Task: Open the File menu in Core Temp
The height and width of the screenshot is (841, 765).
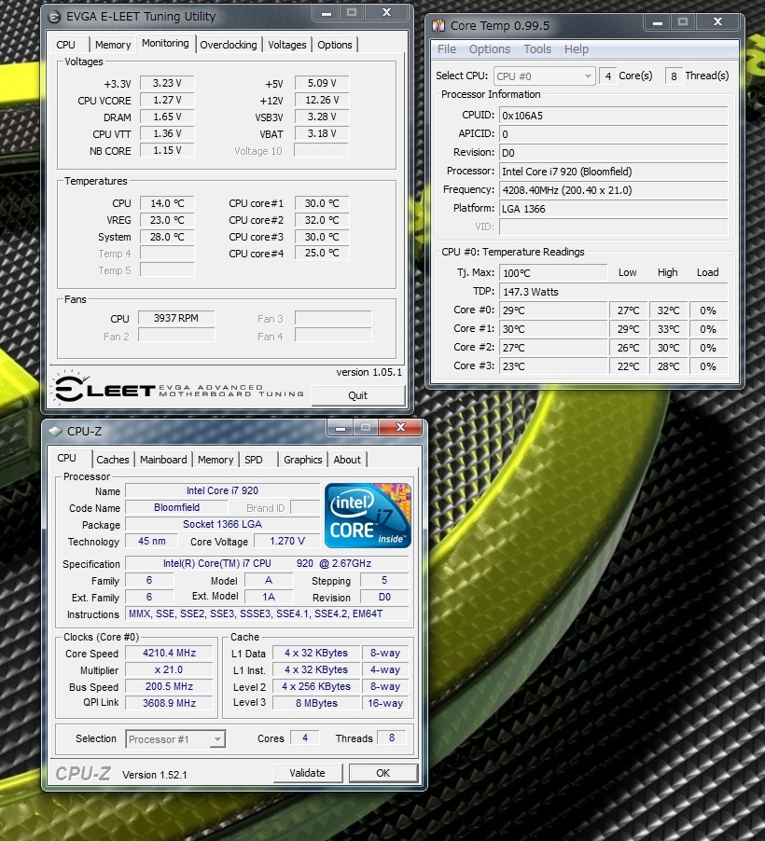Action: (x=447, y=49)
